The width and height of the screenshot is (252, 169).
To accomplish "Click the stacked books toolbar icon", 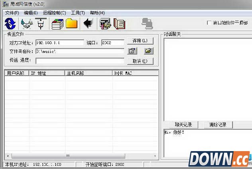I will tap(58, 23).
